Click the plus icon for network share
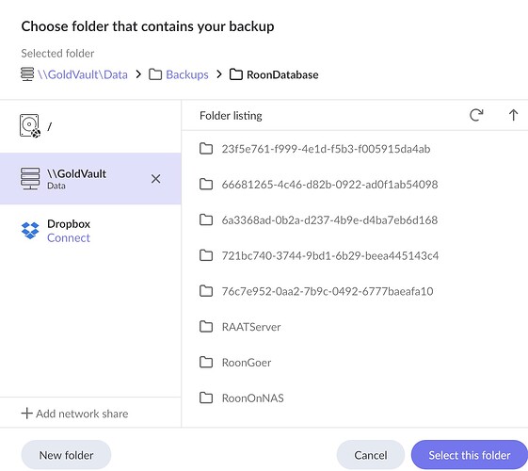528x471 pixels. (x=27, y=414)
